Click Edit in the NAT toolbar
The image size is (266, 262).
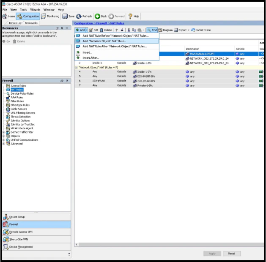click(93, 30)
